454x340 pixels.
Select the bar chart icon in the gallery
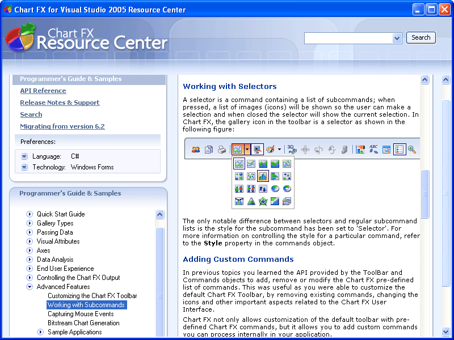pyautogui.click(x=263, y=176)
